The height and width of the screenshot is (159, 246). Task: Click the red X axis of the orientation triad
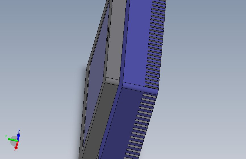17,145
